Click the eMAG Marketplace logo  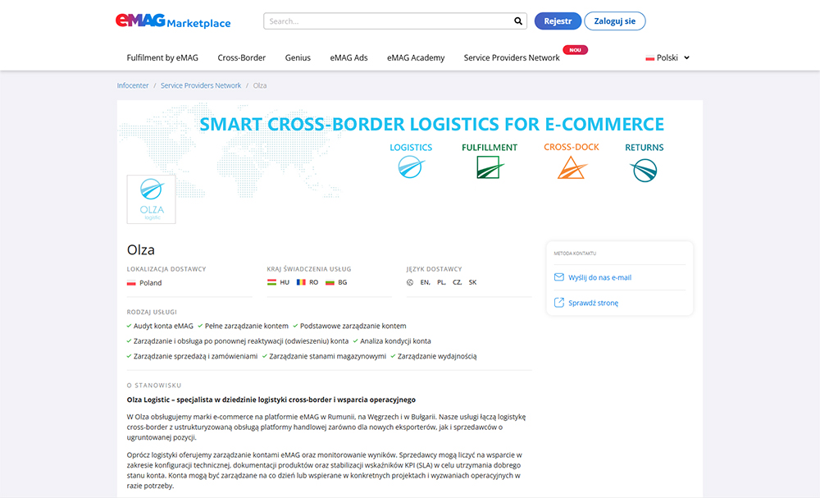tap(173, 21)
